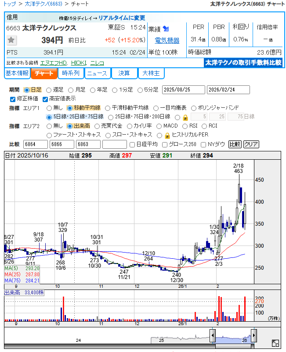The height and width of the screenshot is (352, 286).
Task: Select 日足 period radio button
Action: click(x=27, y=90)
